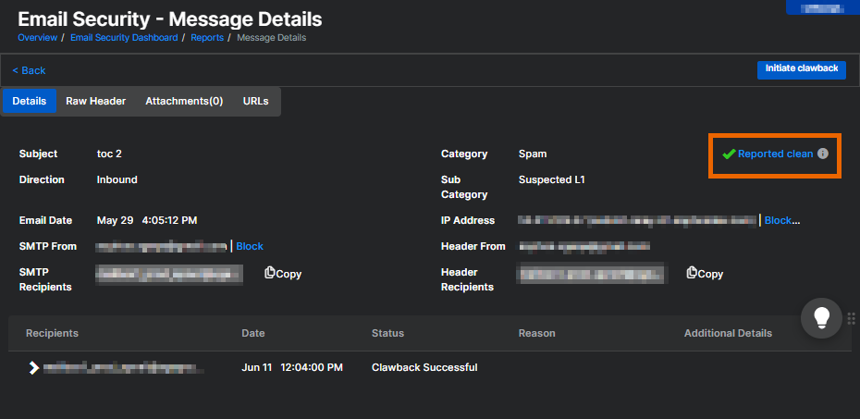Open Email Security Dashboard breadcrumb link
Image resolution: width=860 pixels, height=419 pixels.
(126, 38)
